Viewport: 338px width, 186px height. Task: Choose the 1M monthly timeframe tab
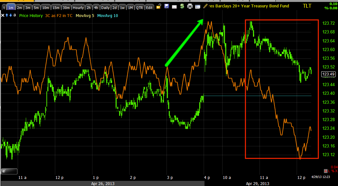click(x=130, y=7)
